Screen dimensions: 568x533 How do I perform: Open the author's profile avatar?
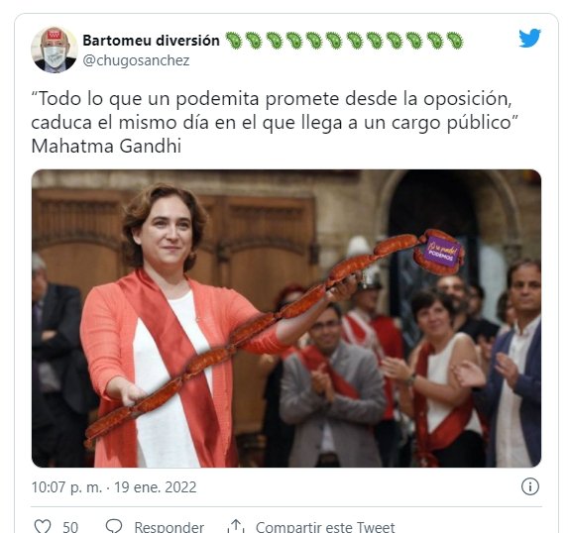[x=55, y=50]
